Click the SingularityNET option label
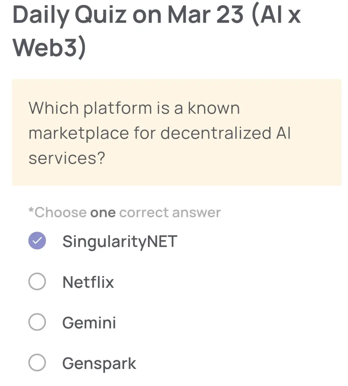348x386 pixels. [119, 241]
